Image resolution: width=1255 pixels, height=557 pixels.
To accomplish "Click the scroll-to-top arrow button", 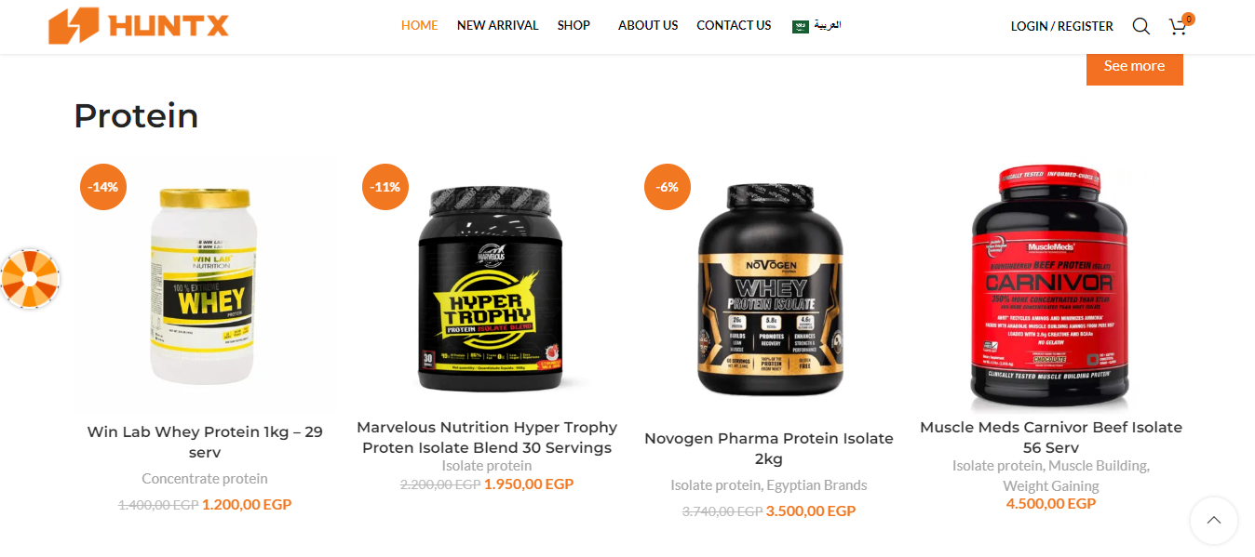I will click(1213, 521).
